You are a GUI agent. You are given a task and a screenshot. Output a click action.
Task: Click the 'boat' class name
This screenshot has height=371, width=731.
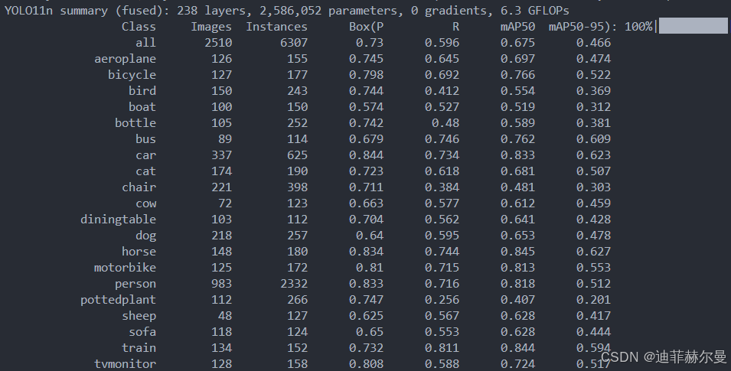pos(142,107)
